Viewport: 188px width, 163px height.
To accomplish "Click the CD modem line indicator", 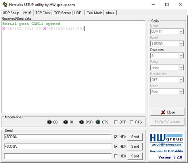I will coord(49,122).
